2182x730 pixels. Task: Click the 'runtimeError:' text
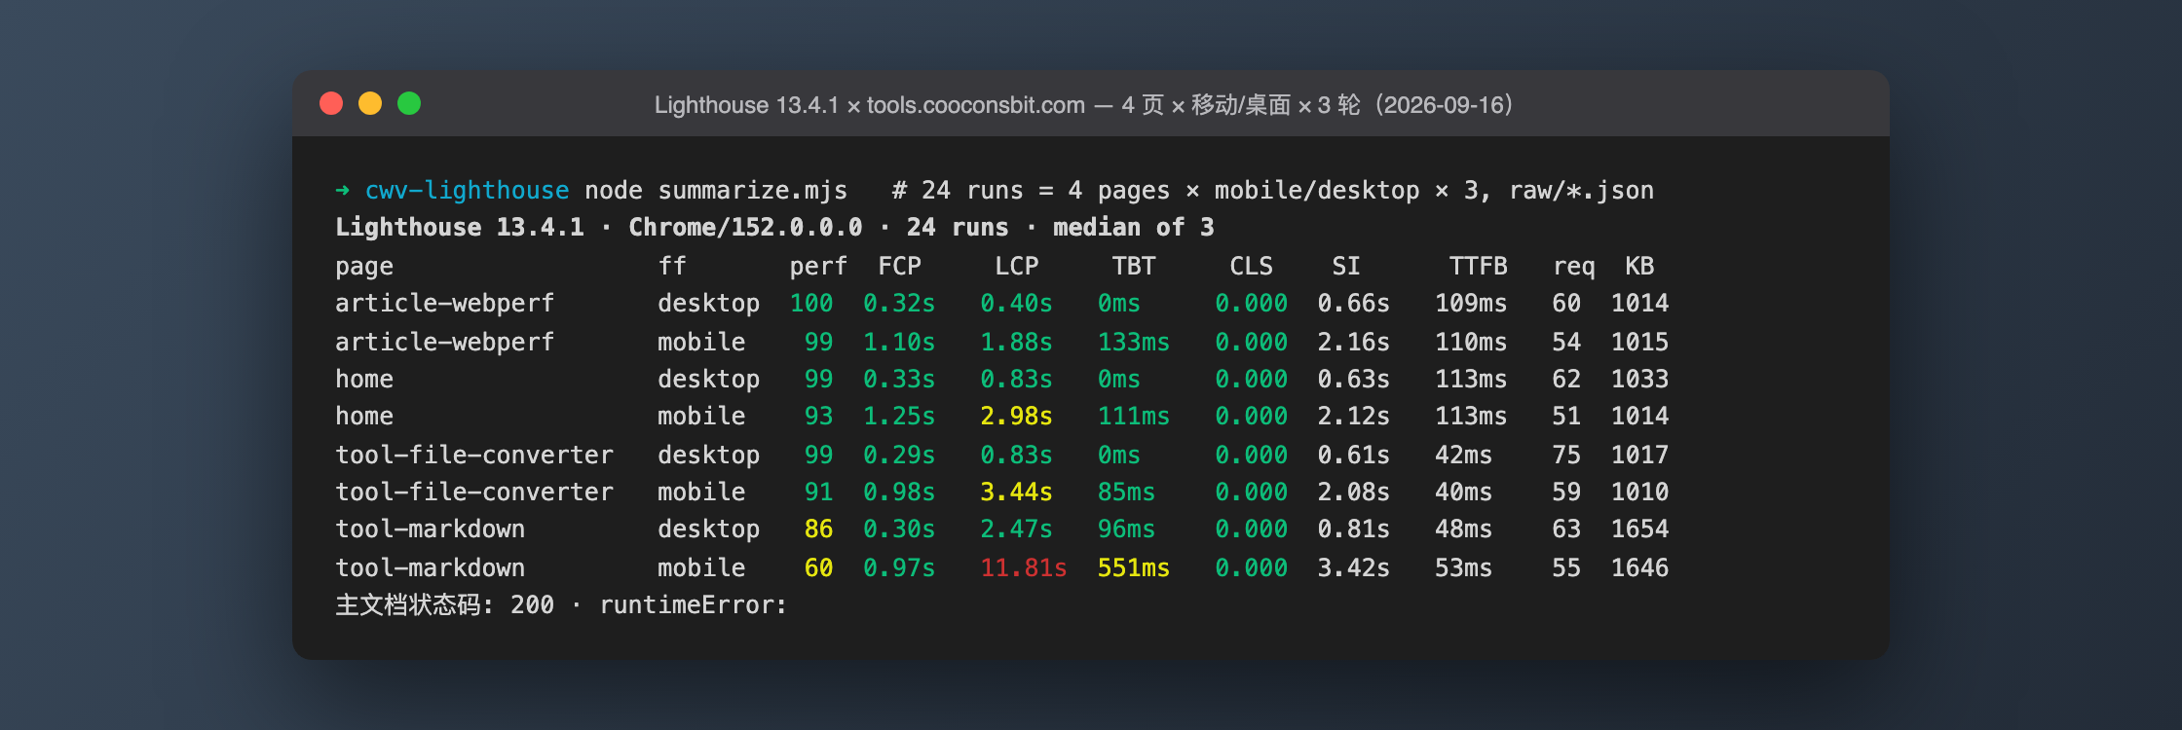point(694,604)
